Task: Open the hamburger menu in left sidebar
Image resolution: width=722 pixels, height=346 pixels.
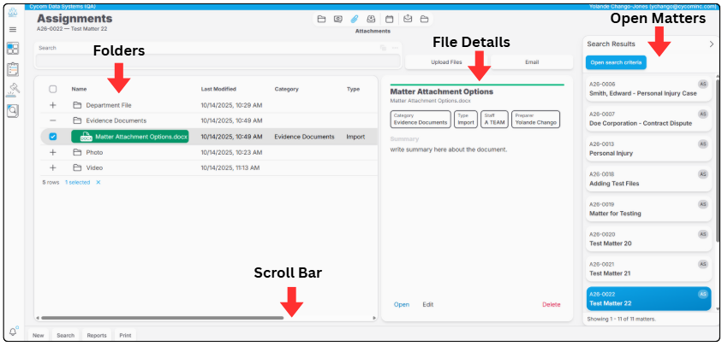Action: point(13,29)
